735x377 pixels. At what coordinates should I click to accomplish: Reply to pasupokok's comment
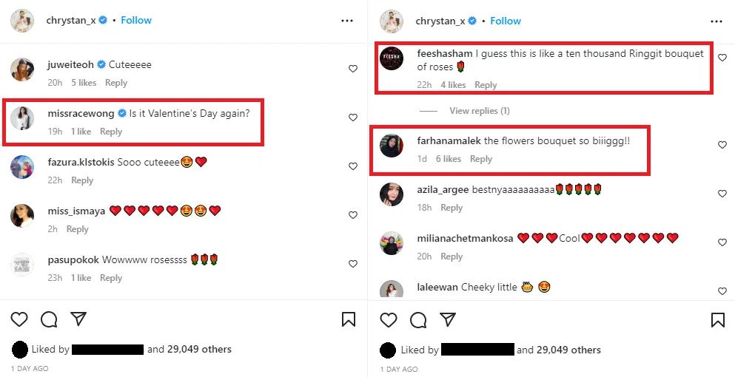point(111,278)
